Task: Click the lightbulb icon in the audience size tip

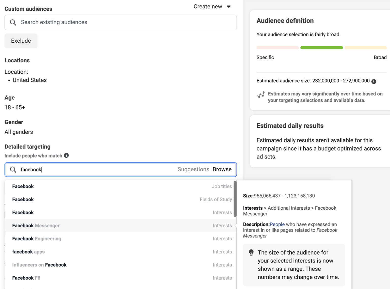Action: coord(251,252)
